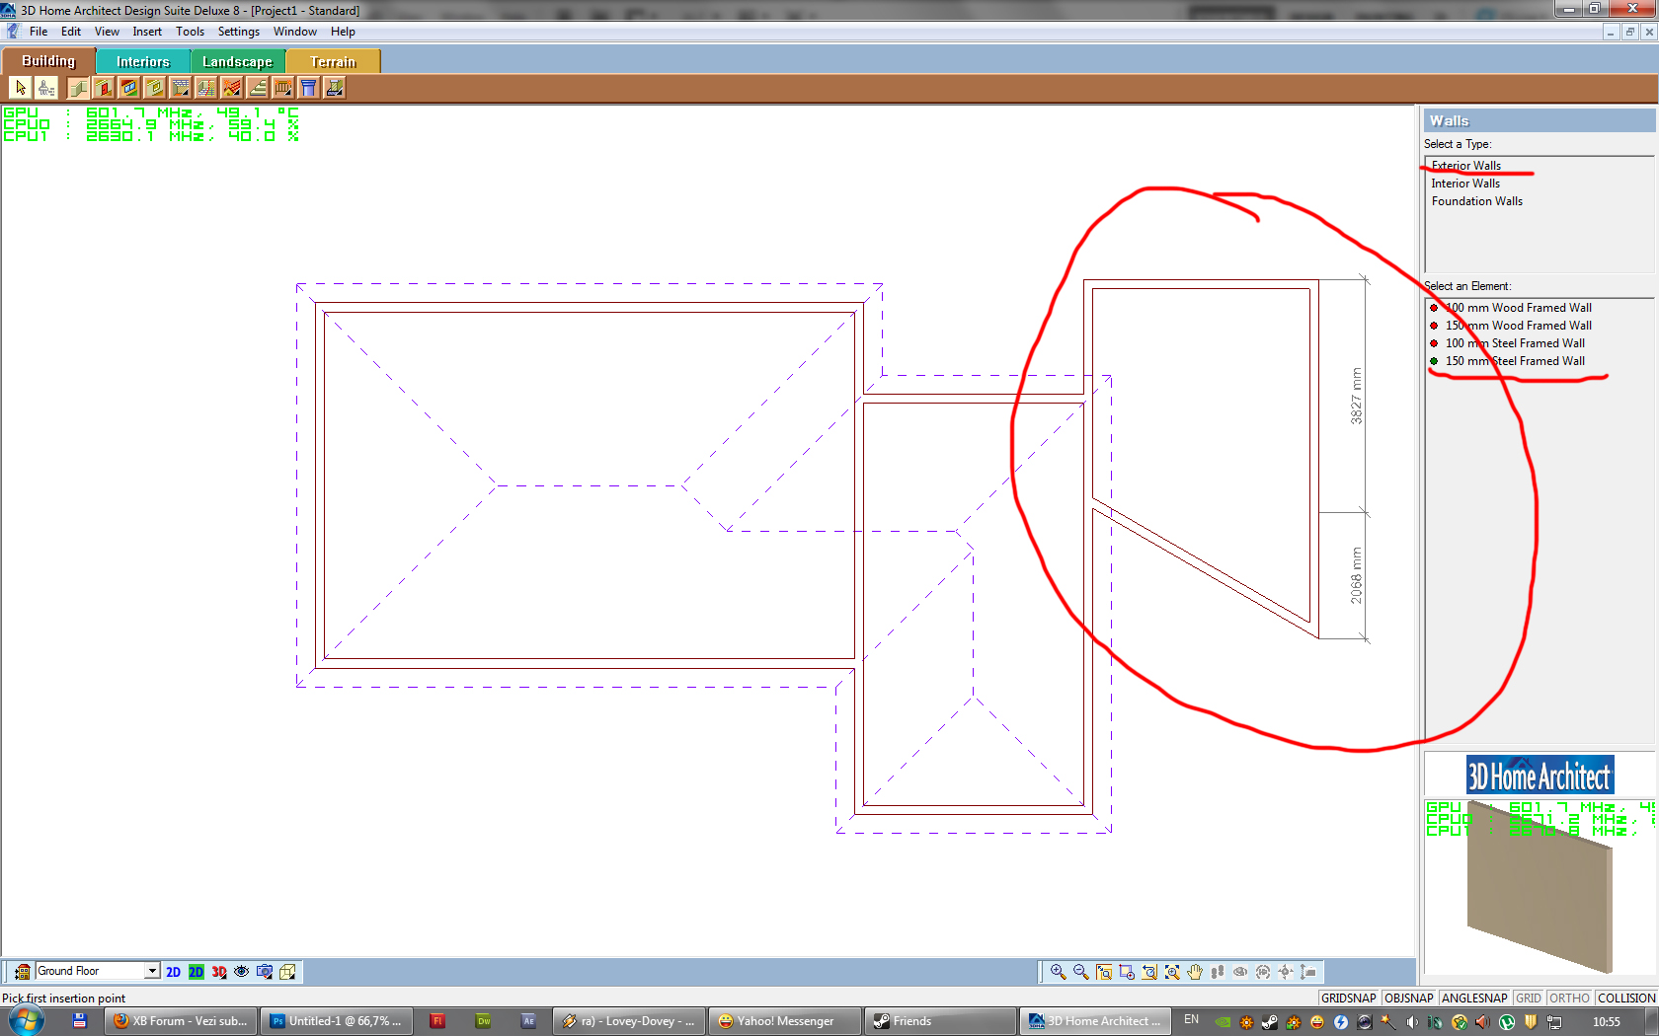Switch to 3D view mode

[219, 972]
